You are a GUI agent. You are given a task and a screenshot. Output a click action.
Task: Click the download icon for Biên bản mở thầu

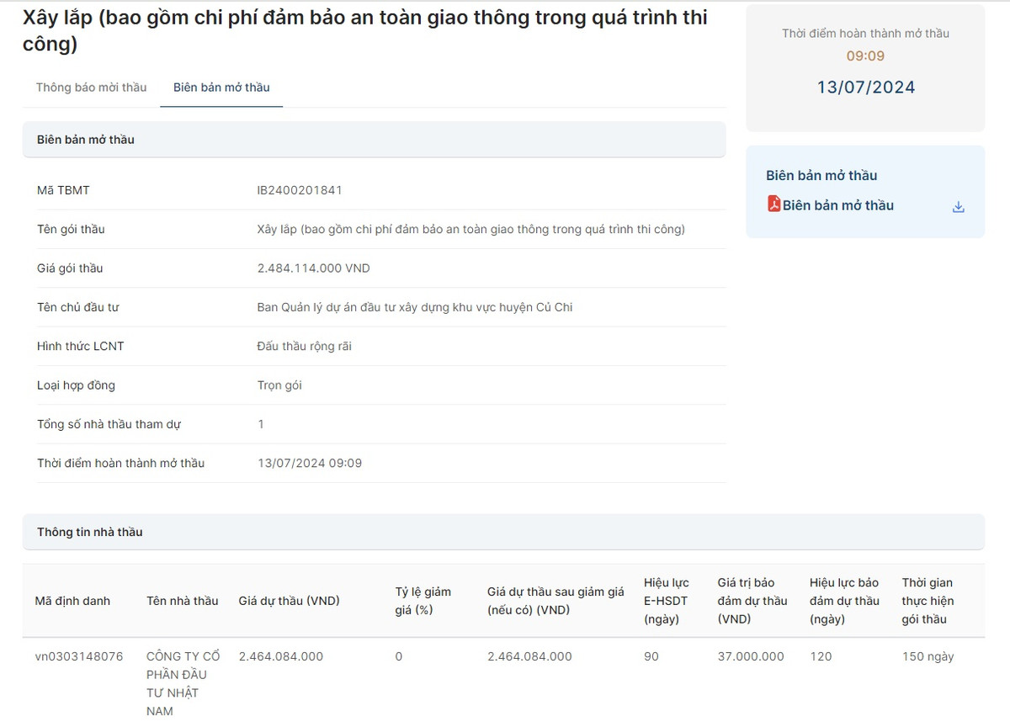tap(958, 207)
